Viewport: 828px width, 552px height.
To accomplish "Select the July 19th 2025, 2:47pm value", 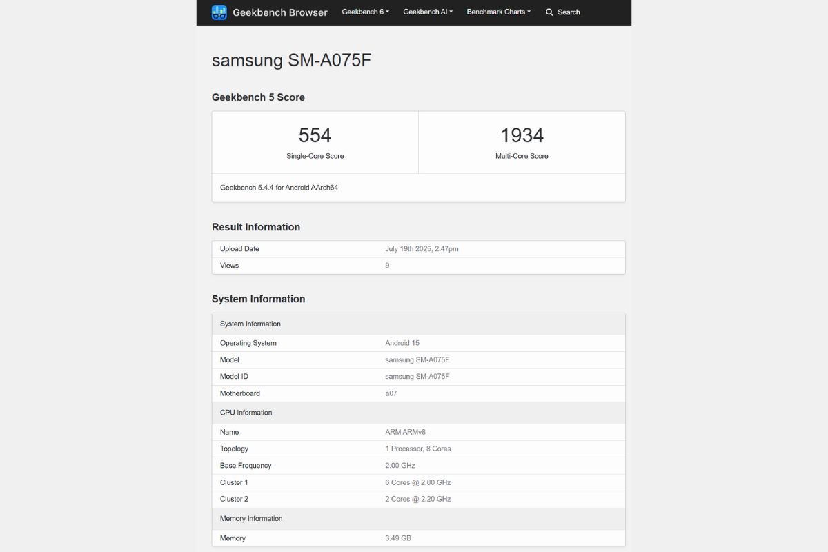I will click(422, 249).
